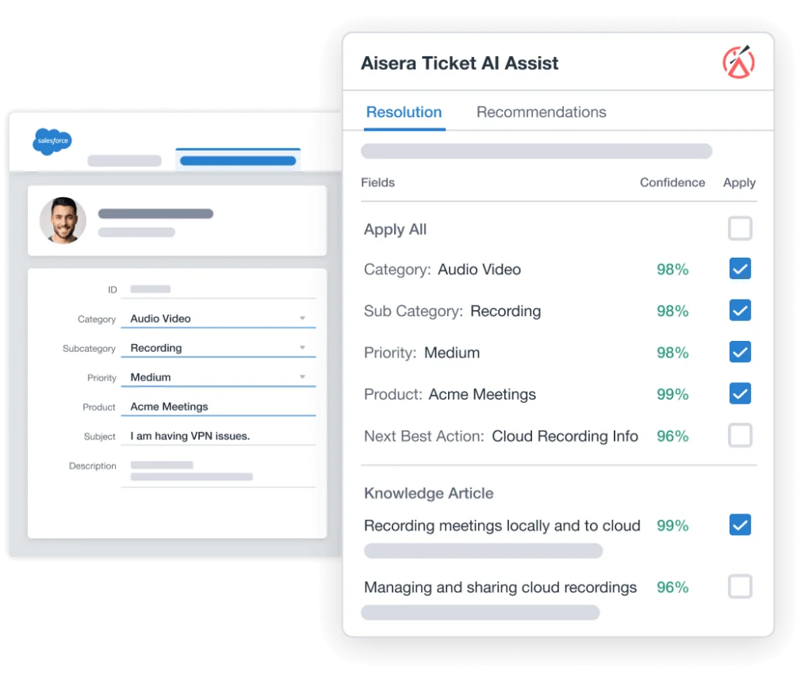Click the Salesforce cloud logo
Screen dimensions: 812x681
click(52, 141)
